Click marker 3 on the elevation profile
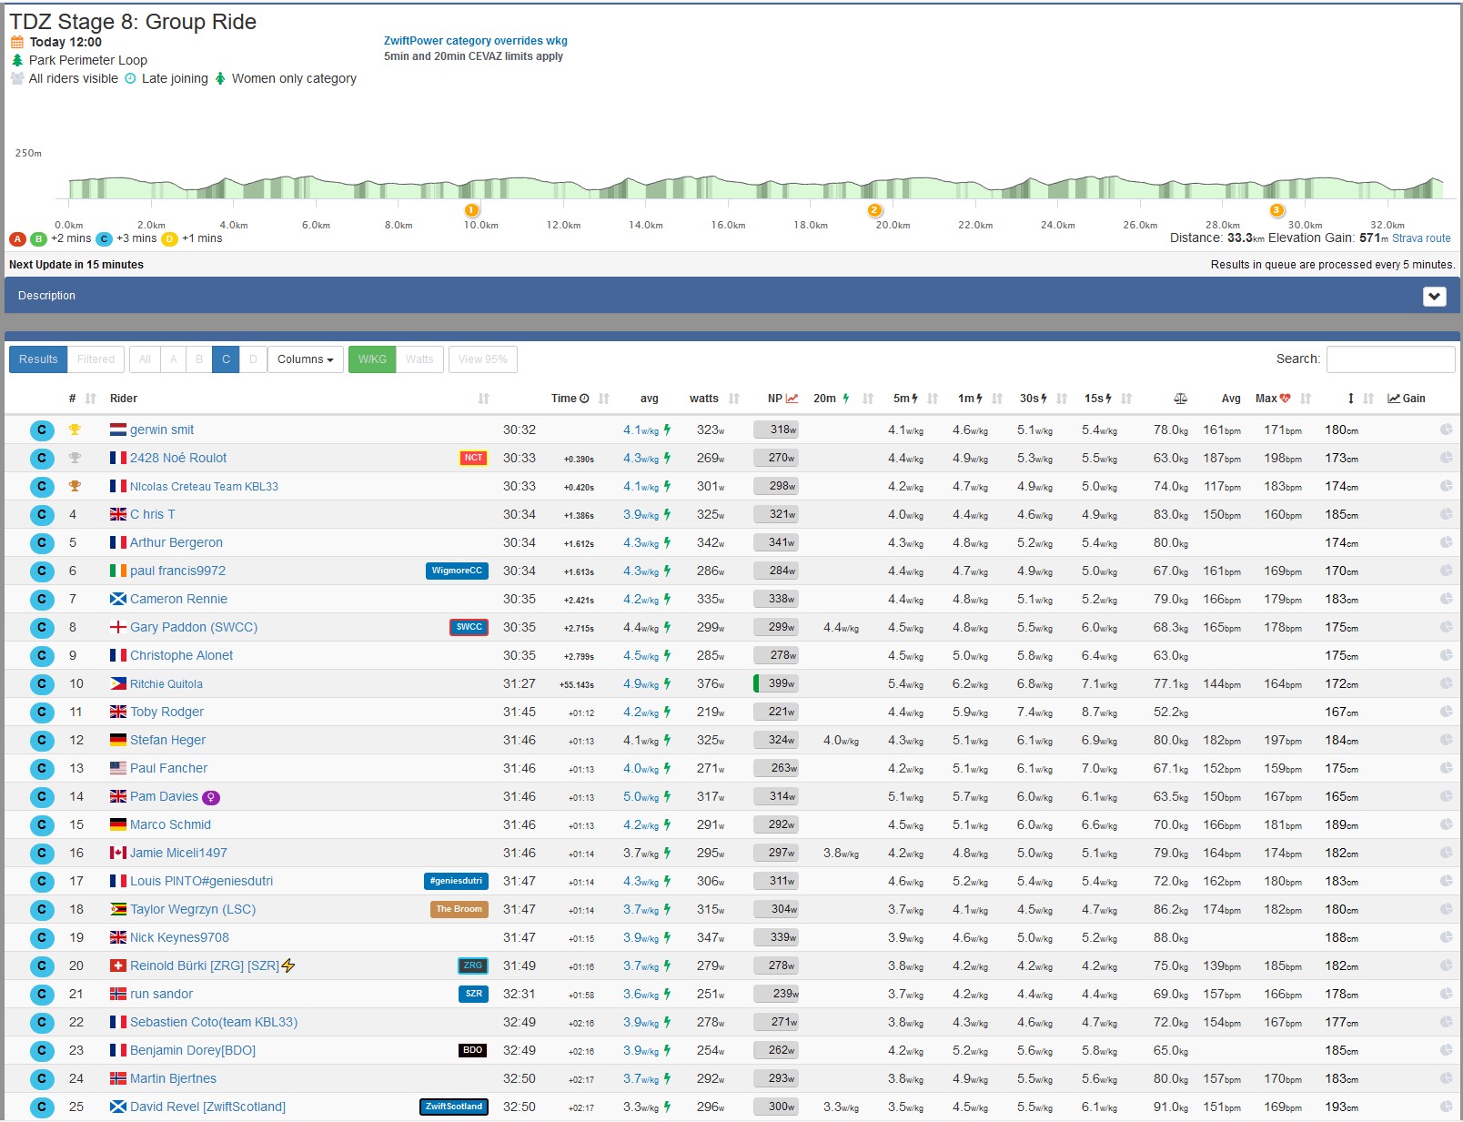Screen dimensions: 1463x1122 (x=1276, y=210)
